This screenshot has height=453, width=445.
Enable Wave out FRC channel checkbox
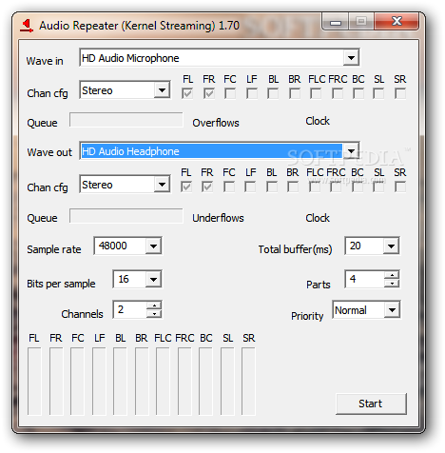[x=336, y=187]
